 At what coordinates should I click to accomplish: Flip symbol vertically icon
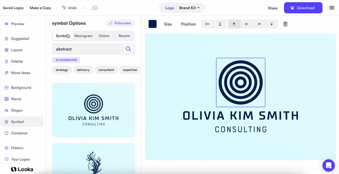[220, 24]
